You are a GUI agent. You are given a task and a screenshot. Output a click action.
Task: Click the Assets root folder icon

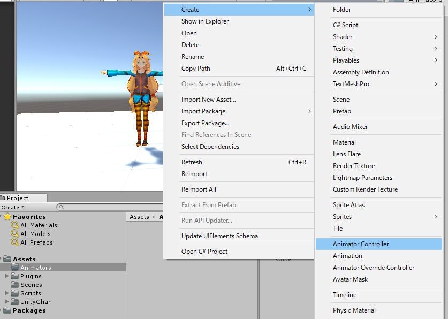click(7, 259)
